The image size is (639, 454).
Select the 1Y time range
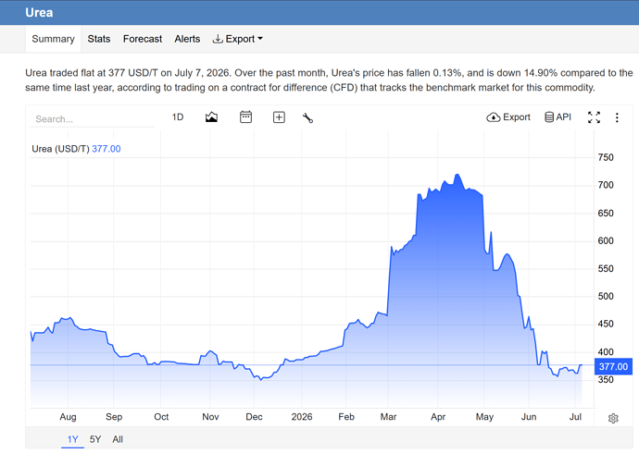tap(72, 439)
